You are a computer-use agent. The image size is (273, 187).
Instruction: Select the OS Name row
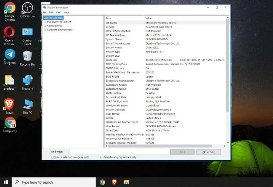(166, 23)
